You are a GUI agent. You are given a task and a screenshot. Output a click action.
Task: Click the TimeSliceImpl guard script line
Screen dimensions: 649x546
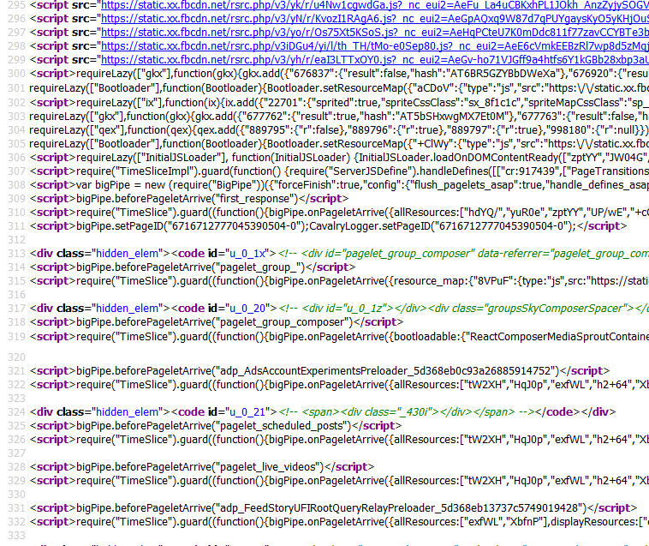pos(339,171)
